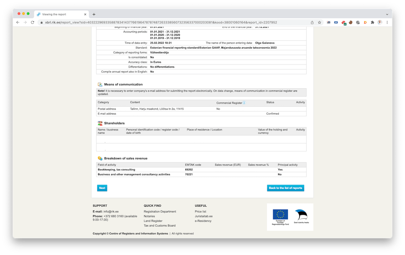
Task: Open Chrome's three-dot menu
Action: tap(387, 22)
